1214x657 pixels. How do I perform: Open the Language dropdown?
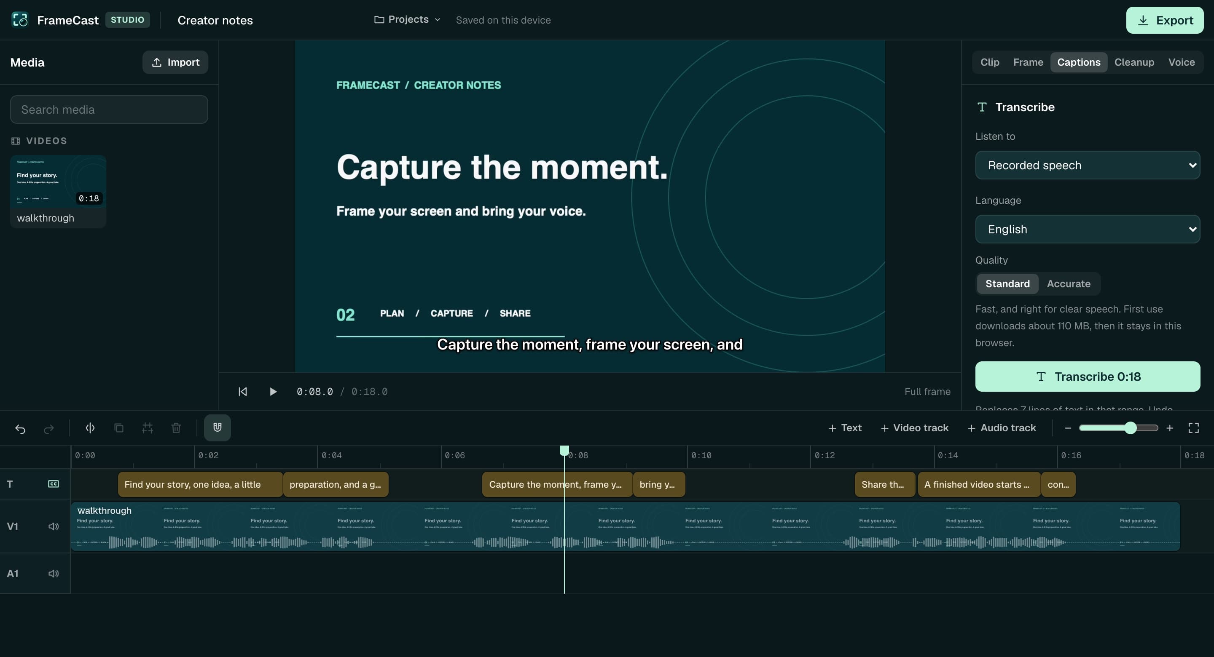point(1088,229)
